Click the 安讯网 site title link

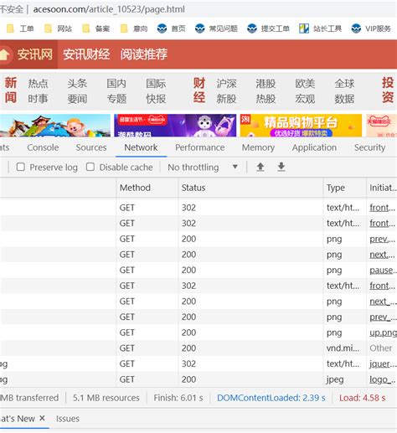[x=35, y=54]
